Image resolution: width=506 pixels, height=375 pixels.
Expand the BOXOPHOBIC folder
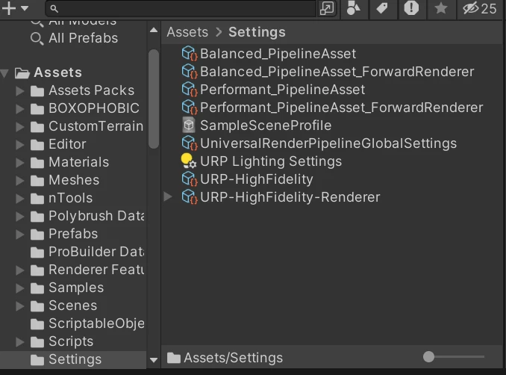(x=20, y=108)
